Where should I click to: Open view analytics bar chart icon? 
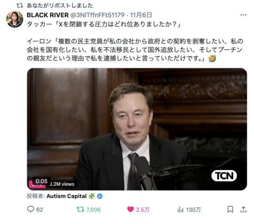[180, 209]
